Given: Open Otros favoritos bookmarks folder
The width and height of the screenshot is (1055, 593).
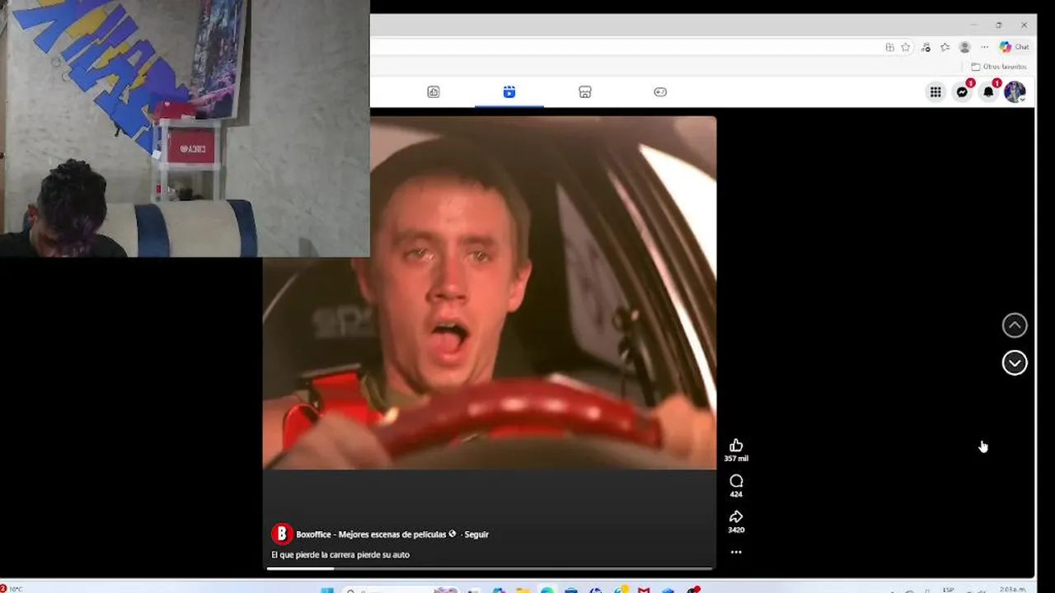Looking at the screenshot, I should click(x=999, y=67).
